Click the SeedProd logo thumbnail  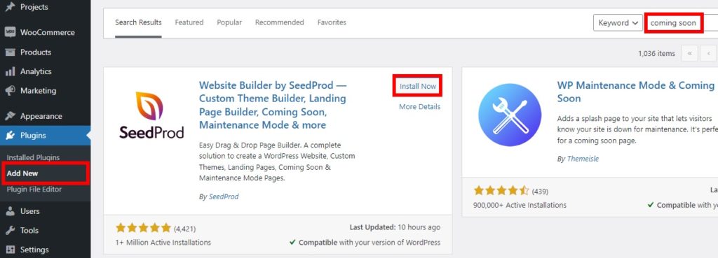[x=151, y=115]
